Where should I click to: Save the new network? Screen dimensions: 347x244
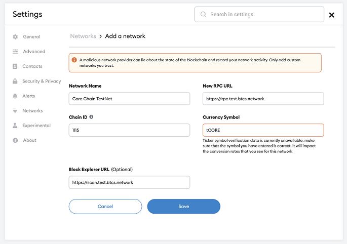tap(183, 207)
